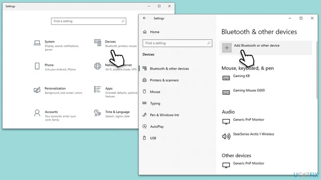The image size is (321, 180).
Task: Click the Mouse sidebar icon
Action: pos(144,92)
